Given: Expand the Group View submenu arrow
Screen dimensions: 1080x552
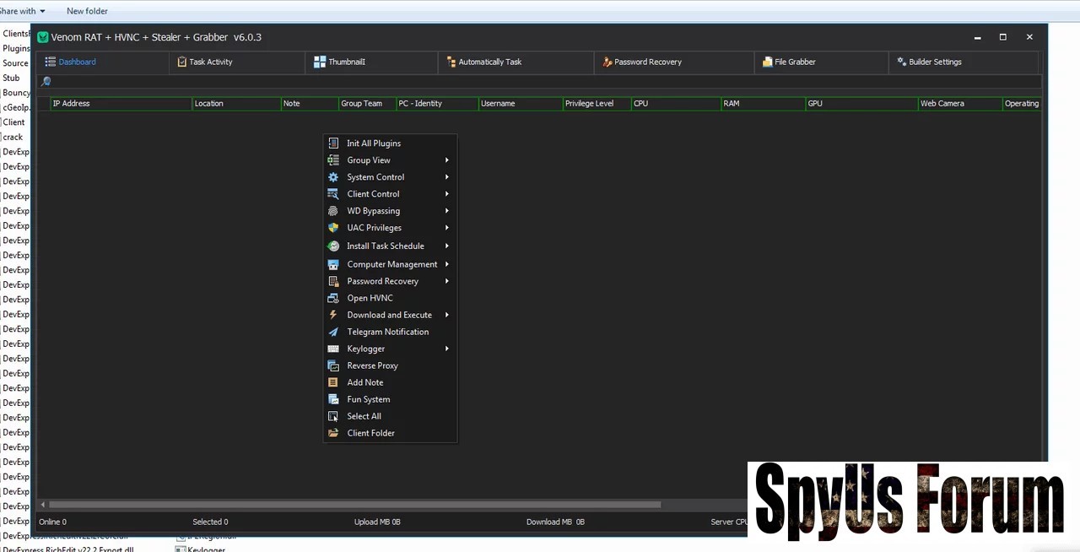Looking at the screenshot, I should click(446, 160).
